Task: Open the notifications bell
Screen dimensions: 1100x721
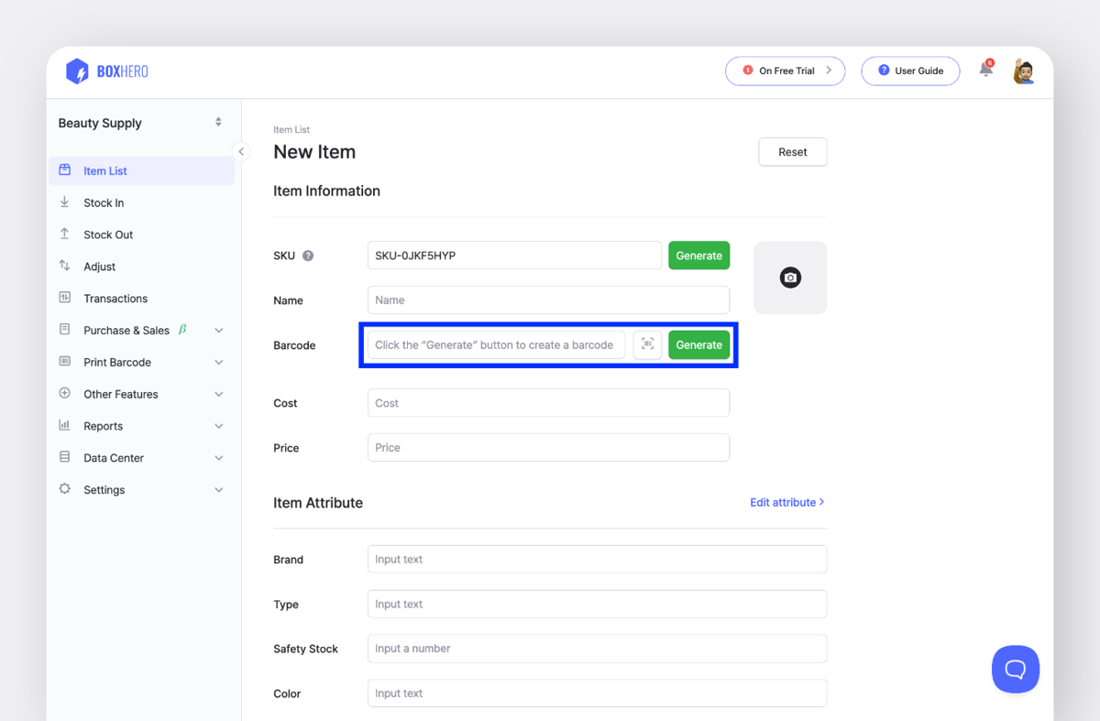Action: [x=985, y=69]
